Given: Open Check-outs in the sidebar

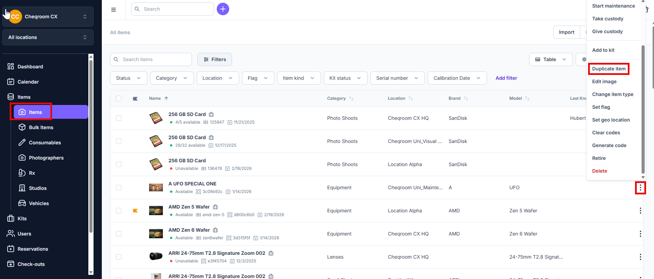Looking at the screenshot, I should (31, 264).
